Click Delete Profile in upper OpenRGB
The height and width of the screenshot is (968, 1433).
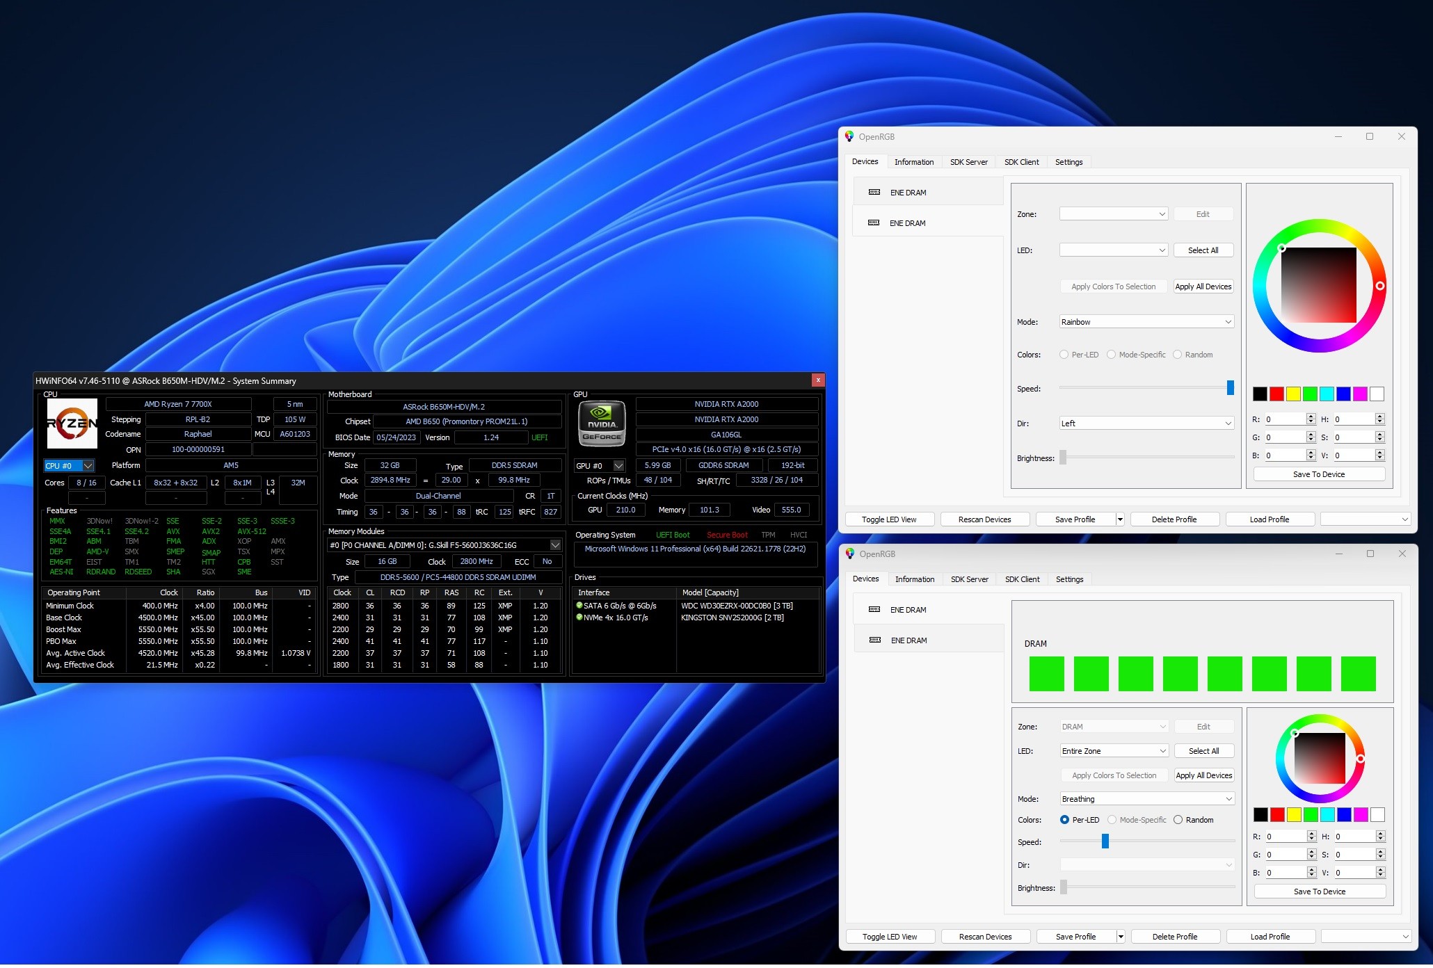pyautogui.click(x=1174, y=519)
